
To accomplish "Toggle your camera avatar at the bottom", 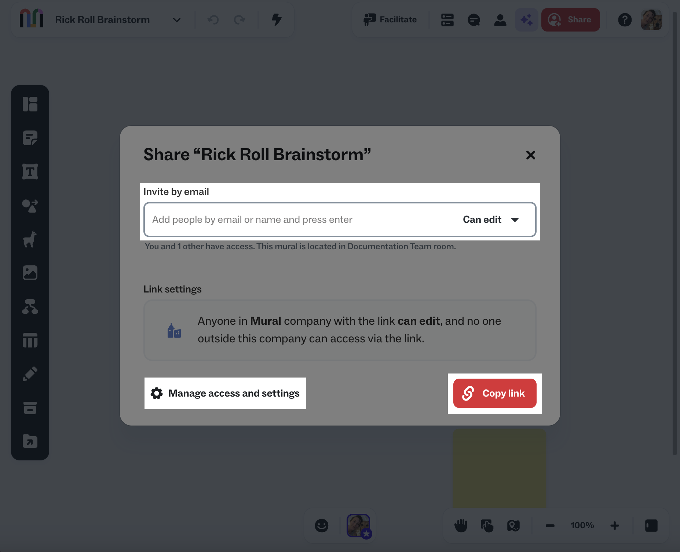I will coord(358,525).
